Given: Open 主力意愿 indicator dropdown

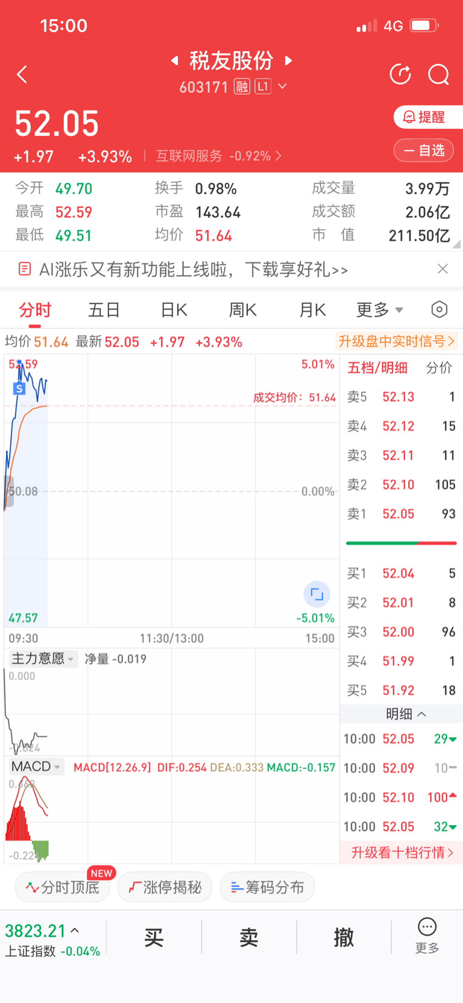Looking at the screenshot, I should [x=43, y=659].
